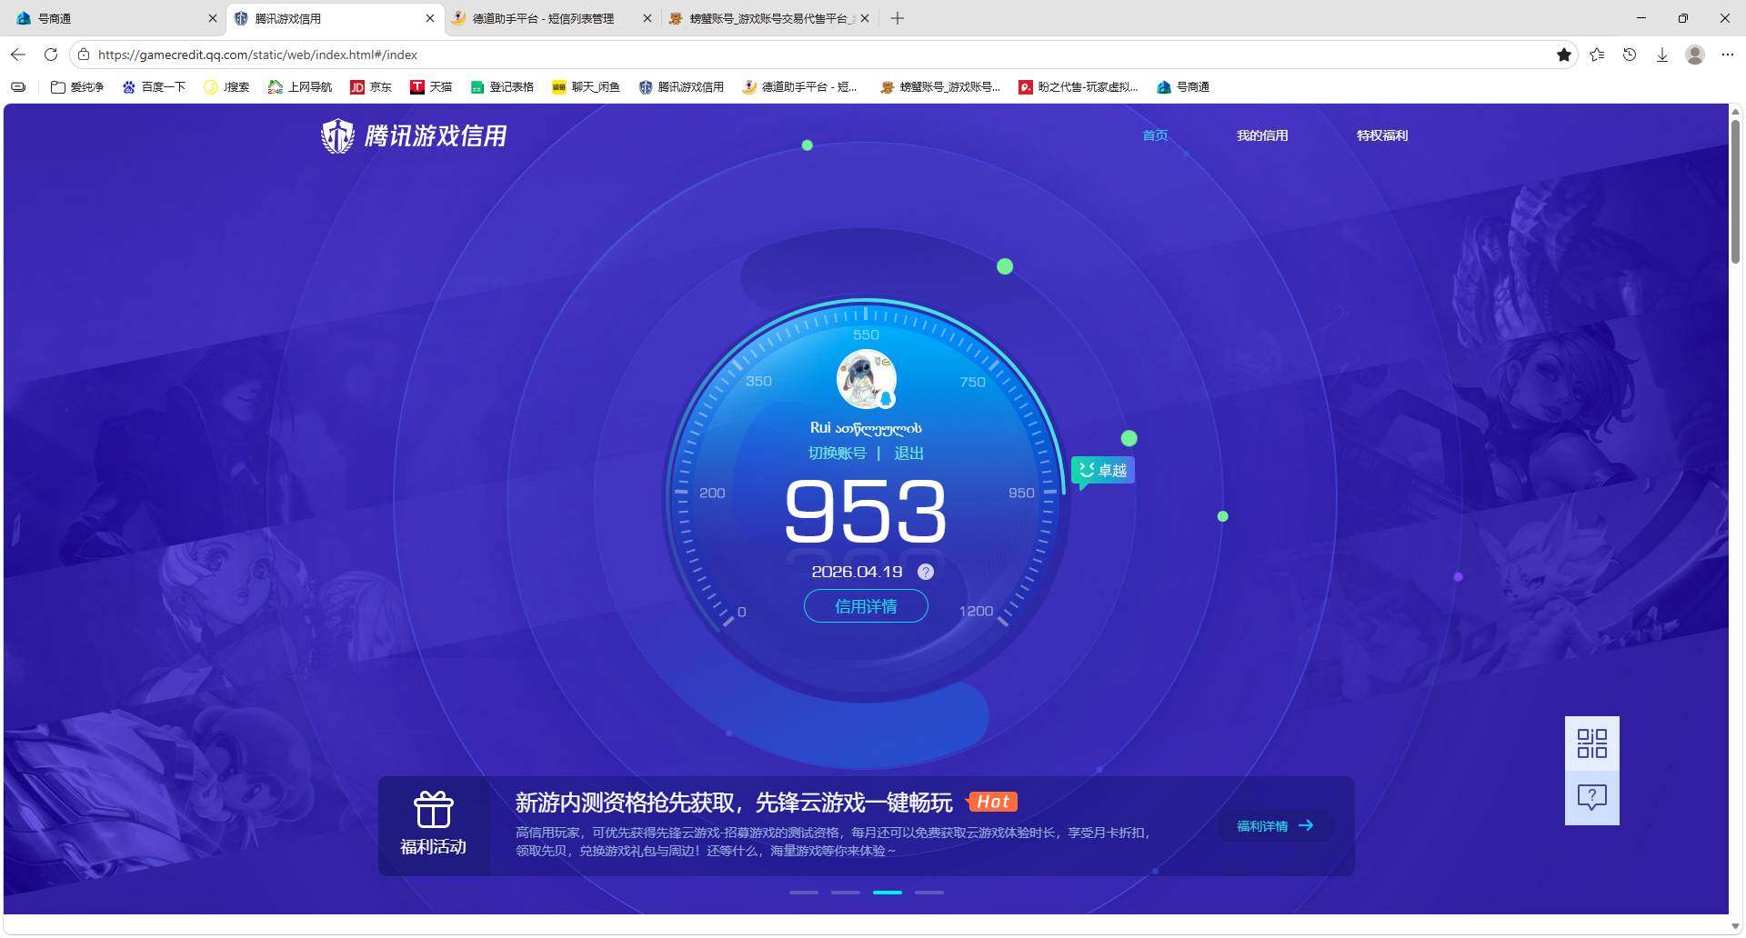Click the site lock icon in address bar
Viewport: 1746px width, 938px height.
(x=84, y=55)
